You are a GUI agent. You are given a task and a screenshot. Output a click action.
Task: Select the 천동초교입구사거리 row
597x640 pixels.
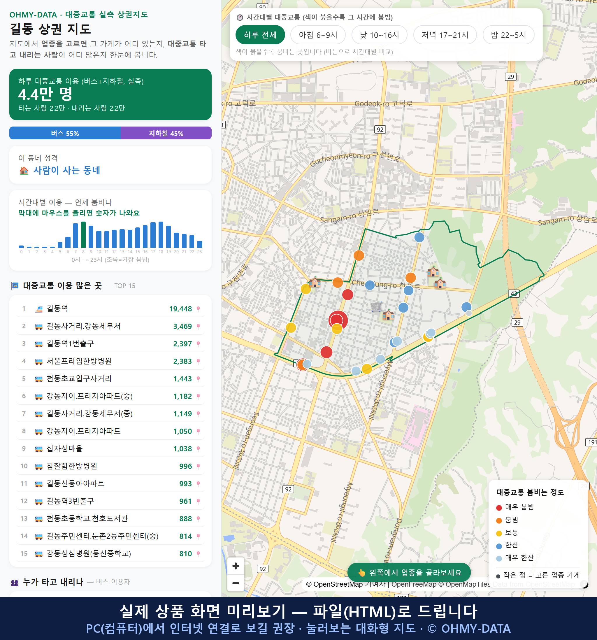click(x=110, y=379)
